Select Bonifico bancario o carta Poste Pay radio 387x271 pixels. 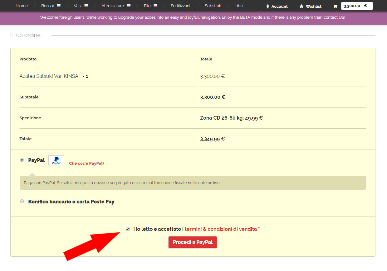(22, 201)
